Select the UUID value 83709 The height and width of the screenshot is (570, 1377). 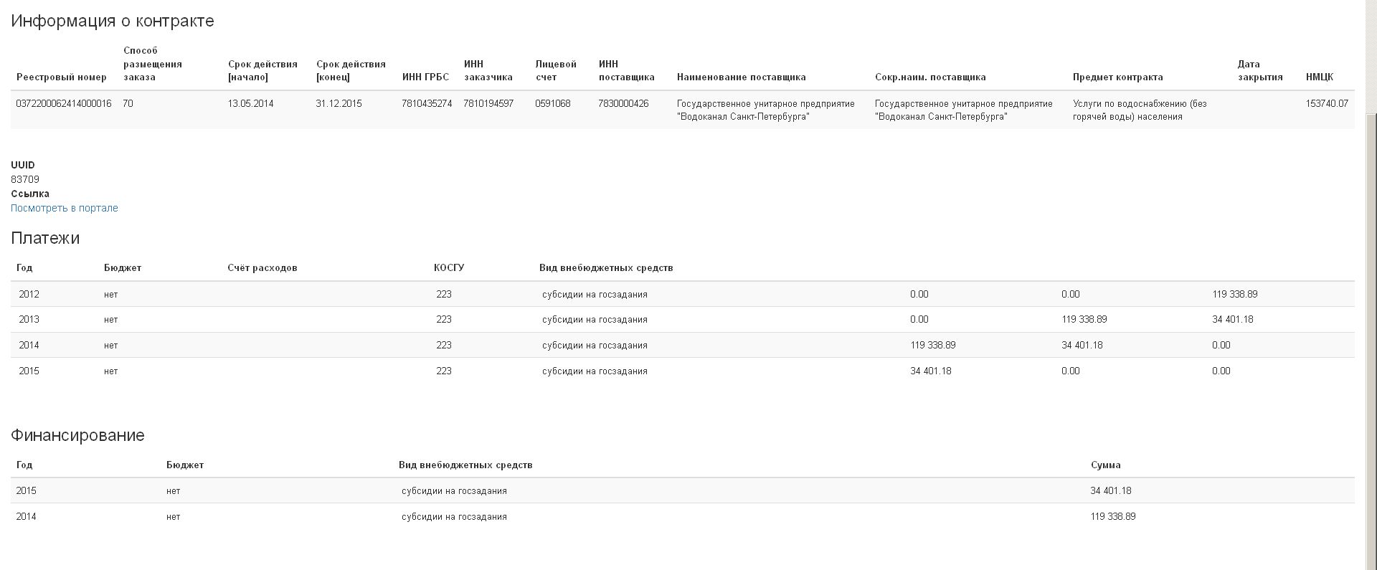coord(25,179)
